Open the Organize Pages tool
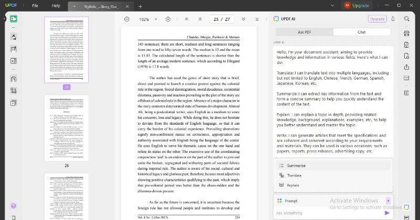This screenshot has height=220, width=420. pyautogui.click(x=14, y=79)
